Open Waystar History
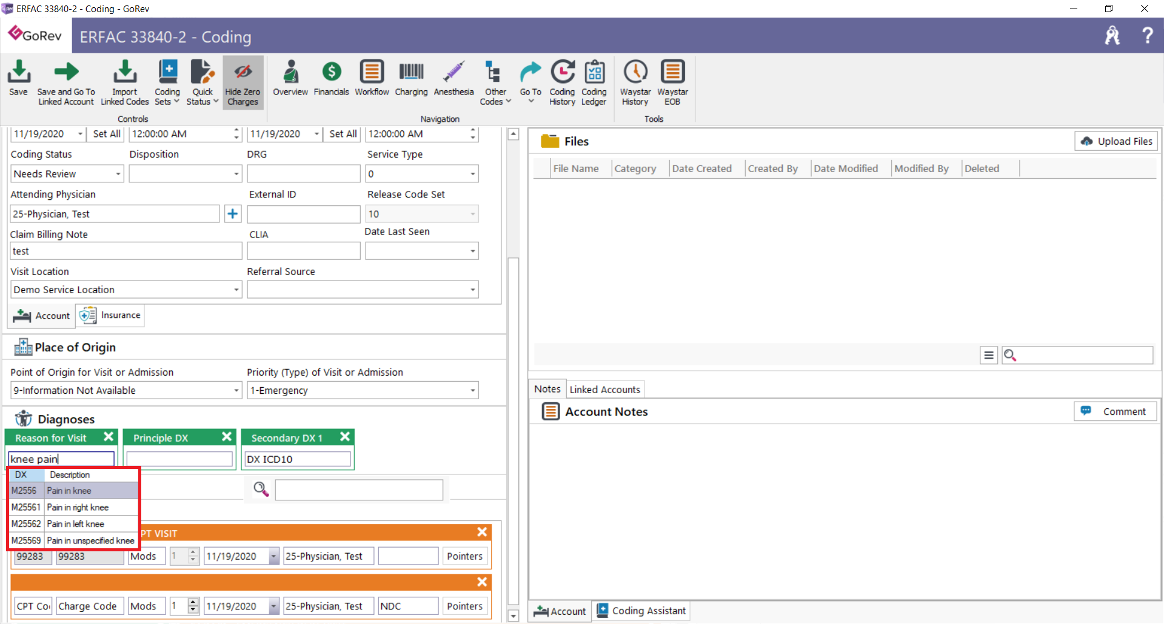1164x624 pixels. (x=635, y=83)
